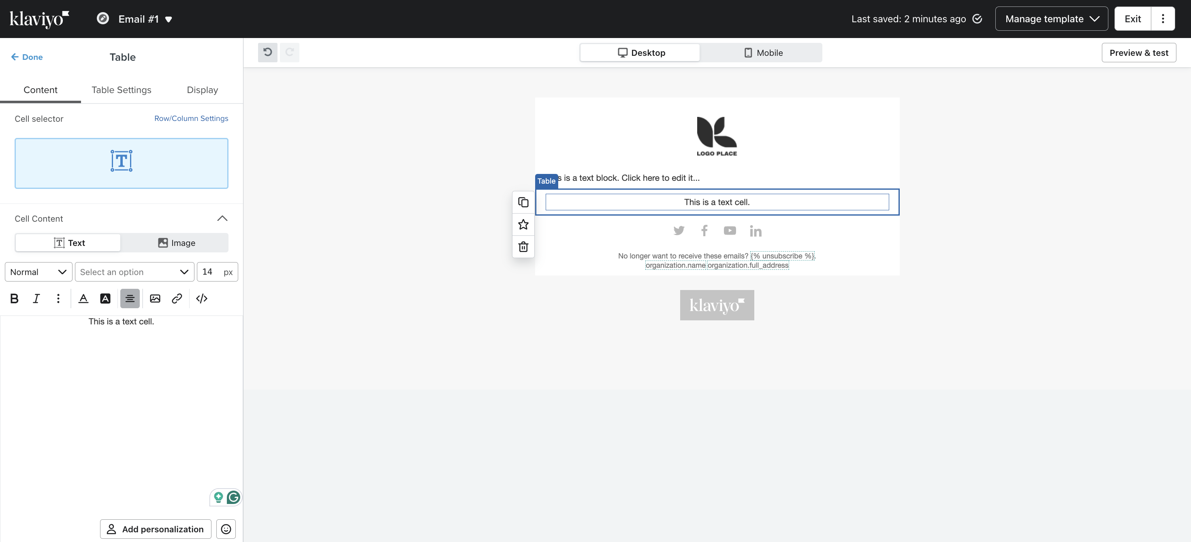This screenshot has width=1191, height=542.
Task: Open the Display tab
Action: 202,90
